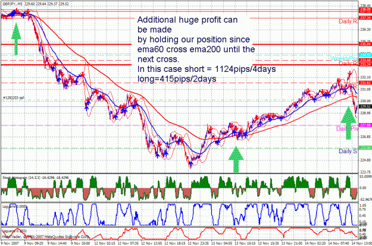Click the 235.04 red price tag
372x246 pixels.
(x=365, y=44)
